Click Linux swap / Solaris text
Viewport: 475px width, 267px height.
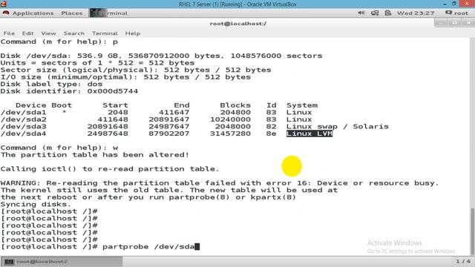[338, 127]
